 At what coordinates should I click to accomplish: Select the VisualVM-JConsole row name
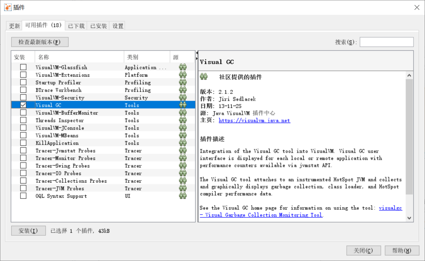point(60,128)
